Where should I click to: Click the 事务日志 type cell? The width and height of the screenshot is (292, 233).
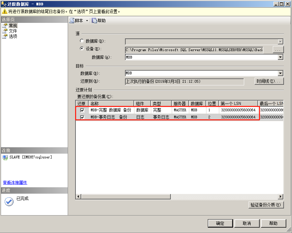point(161,117)
